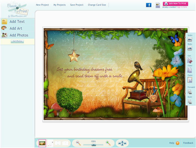This screenshot has width=196, height=148.
Task: Click the pan up arrow
Action: (122, 142)
